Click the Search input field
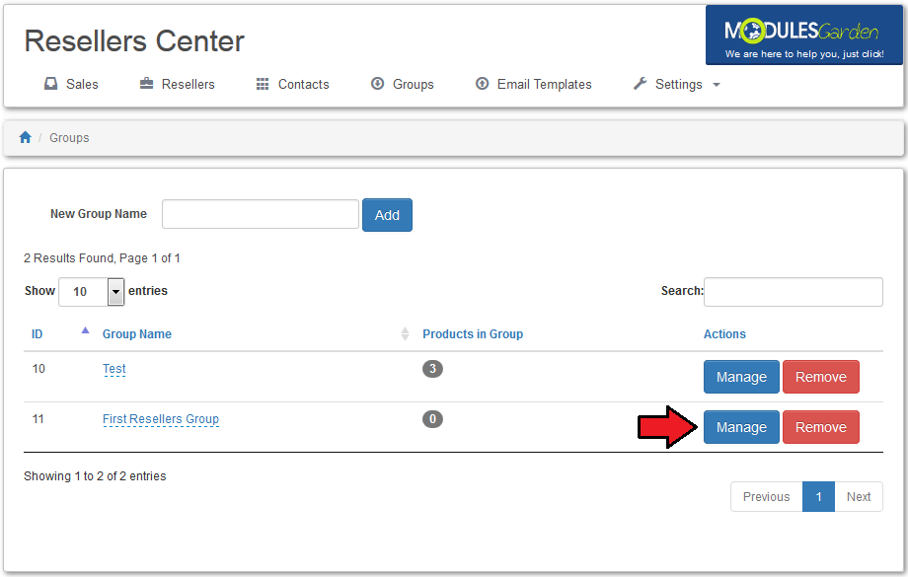 coord(794,292)
